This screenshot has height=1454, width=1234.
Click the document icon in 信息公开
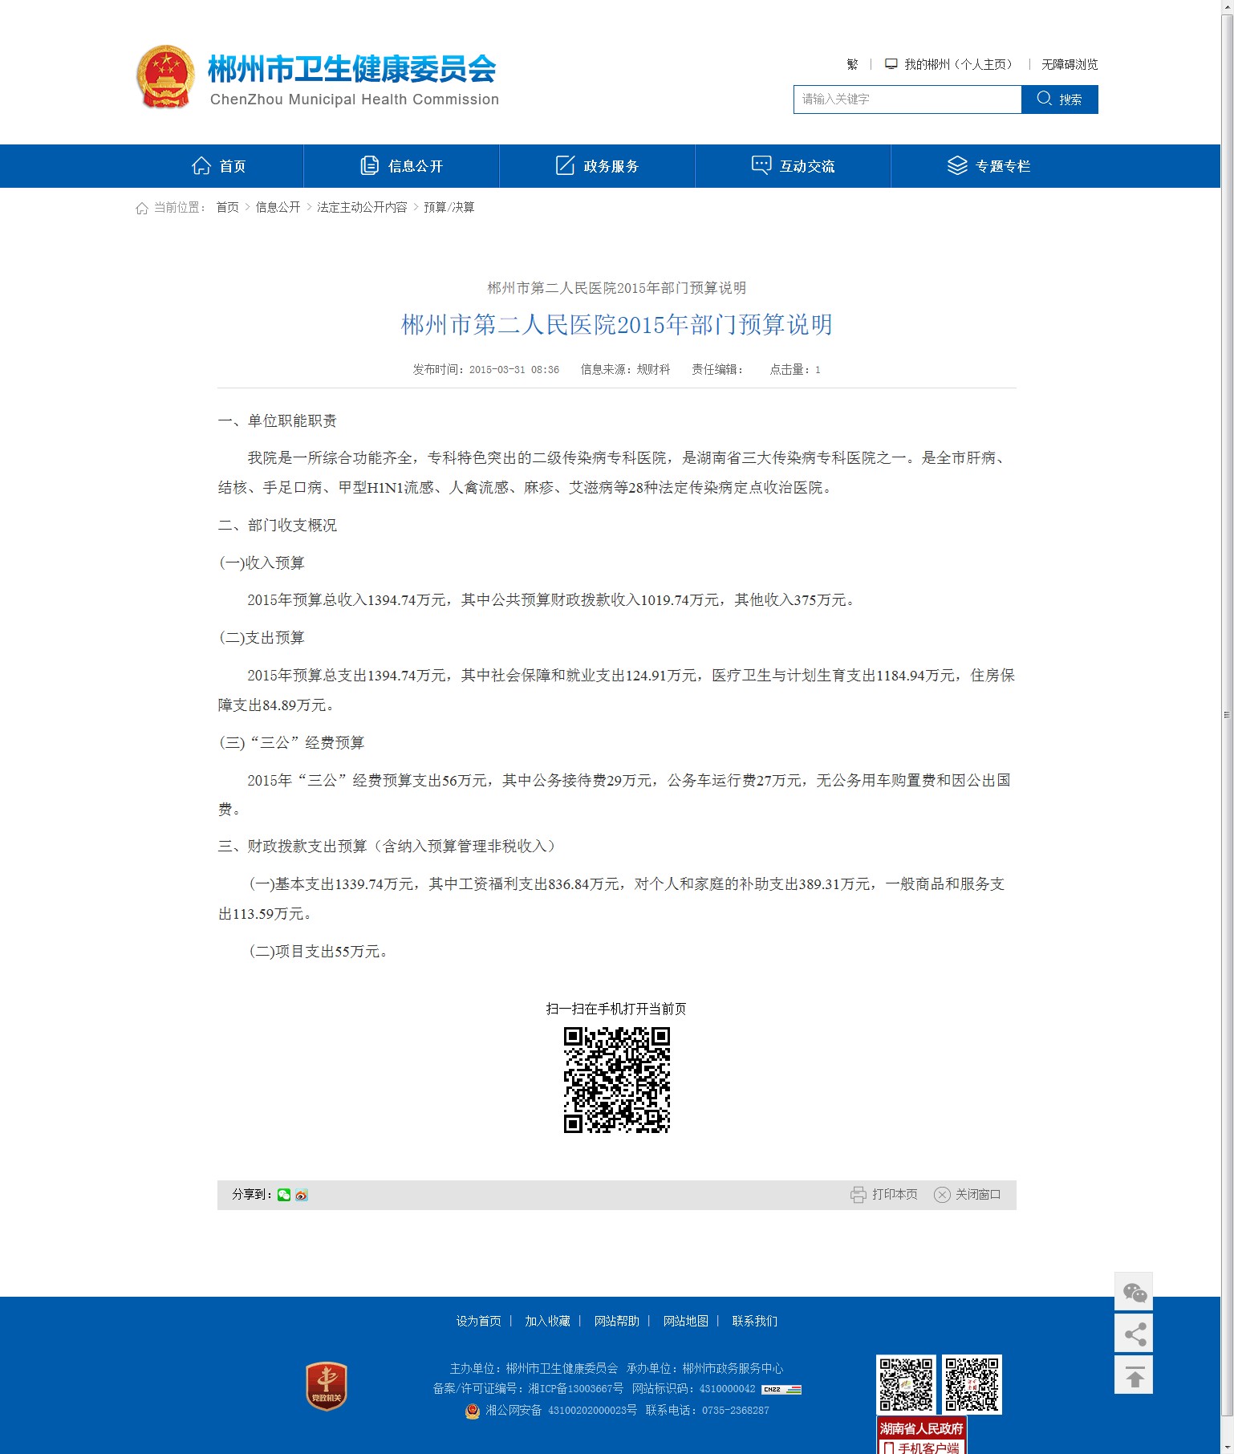click(369, 165)
